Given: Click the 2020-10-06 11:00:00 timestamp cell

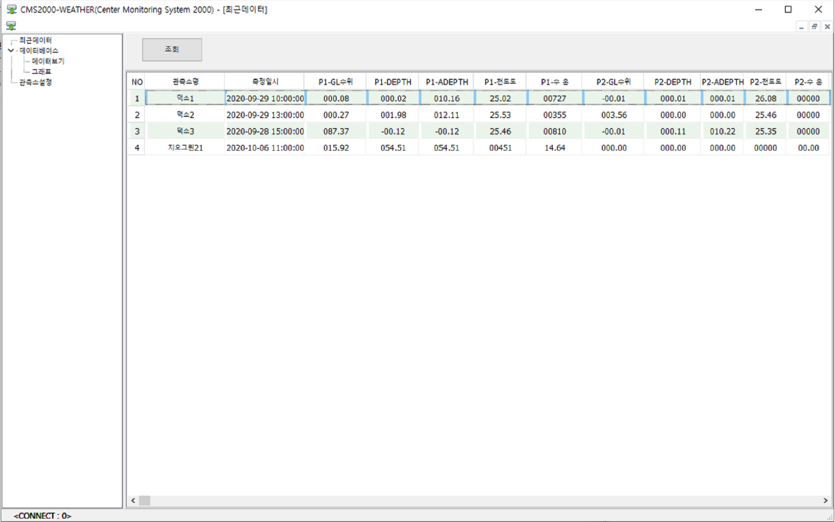Looking at the screenshot, I should pos(265,148).
